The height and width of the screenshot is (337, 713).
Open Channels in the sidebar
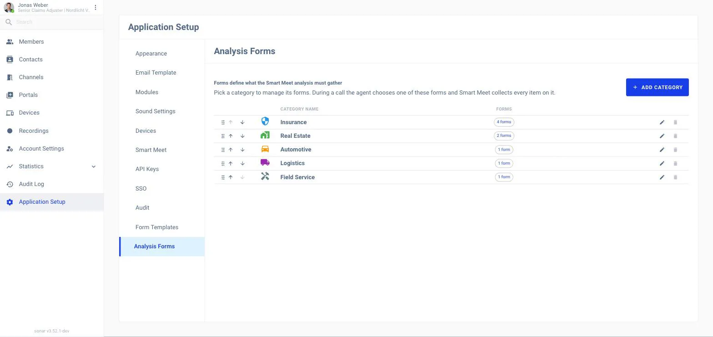[x=52, y=77]
